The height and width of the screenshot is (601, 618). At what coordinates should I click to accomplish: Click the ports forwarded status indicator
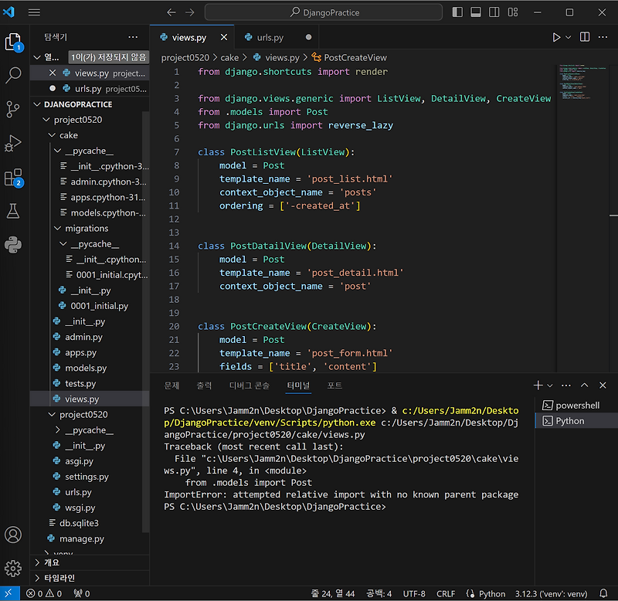pos(82,593)
